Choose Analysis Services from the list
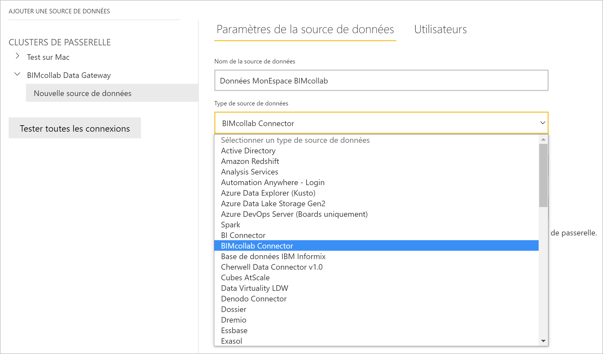Screen dimensions: 603x354 point(376,172)
